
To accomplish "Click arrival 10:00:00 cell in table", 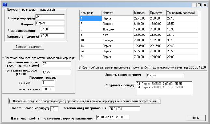I will (158, 57).
